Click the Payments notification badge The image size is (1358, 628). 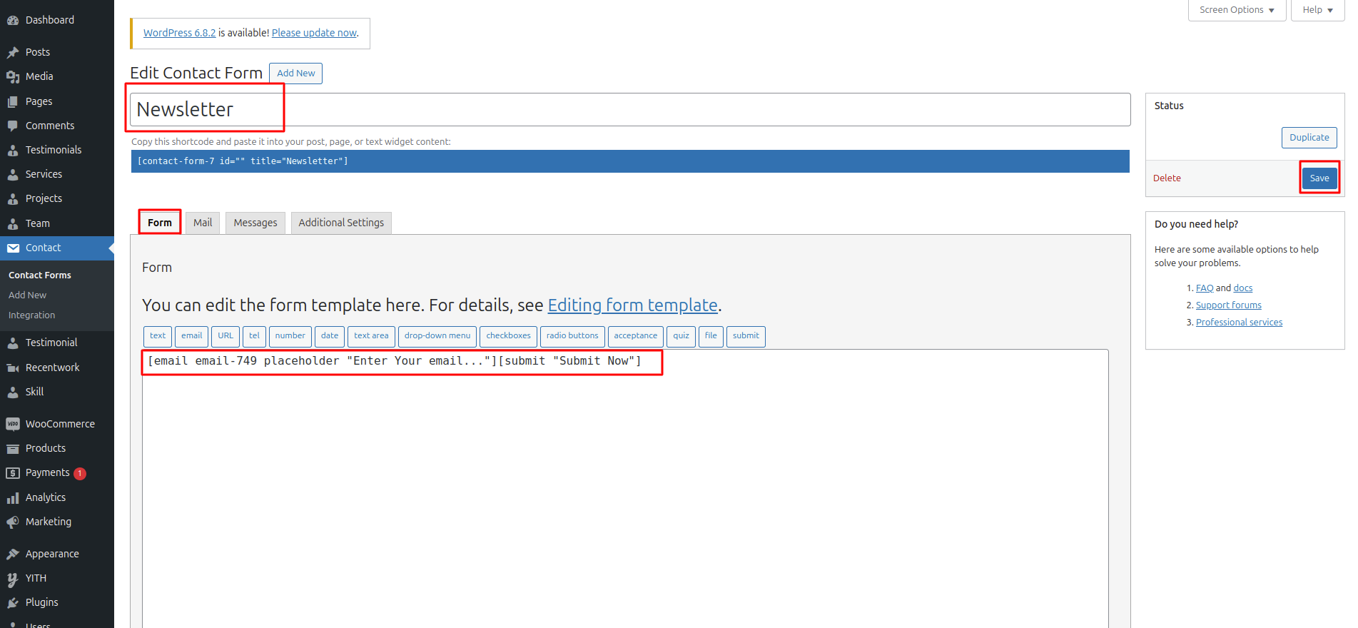tap(80, 474)
